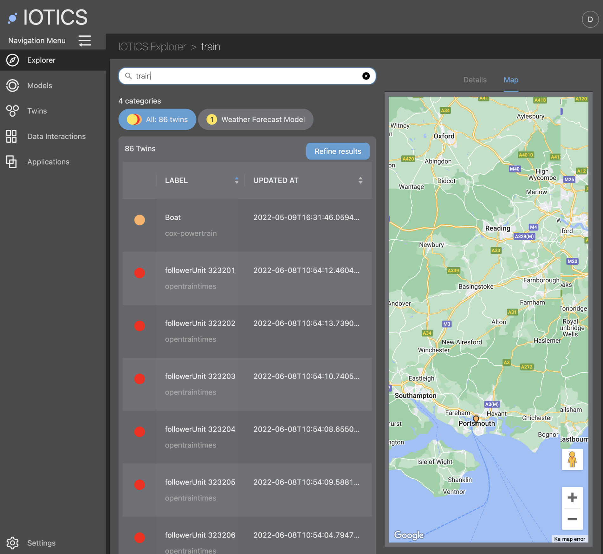Click the train breadcrumb
The width and height of the screenshot is (603, 554).
point(211,47)
